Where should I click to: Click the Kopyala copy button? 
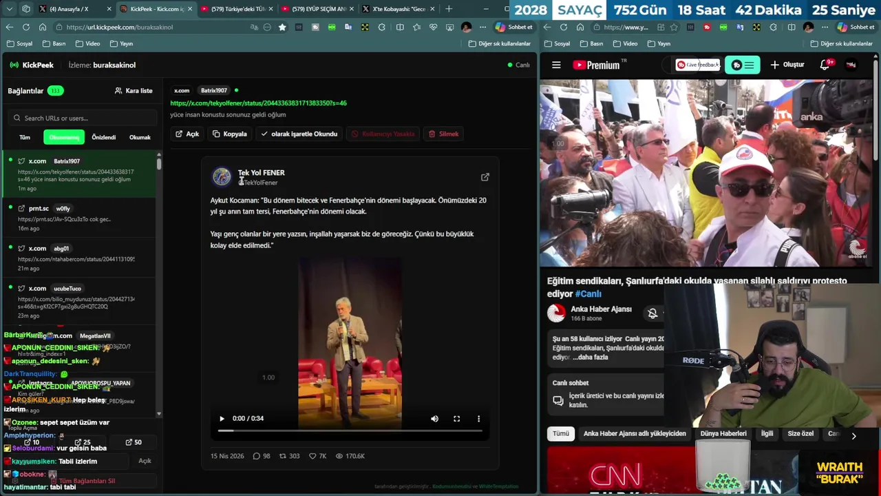(230, 134)
